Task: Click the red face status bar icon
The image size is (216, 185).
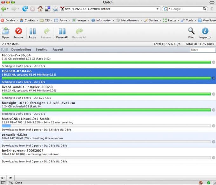Action: (x=201, y=183)
